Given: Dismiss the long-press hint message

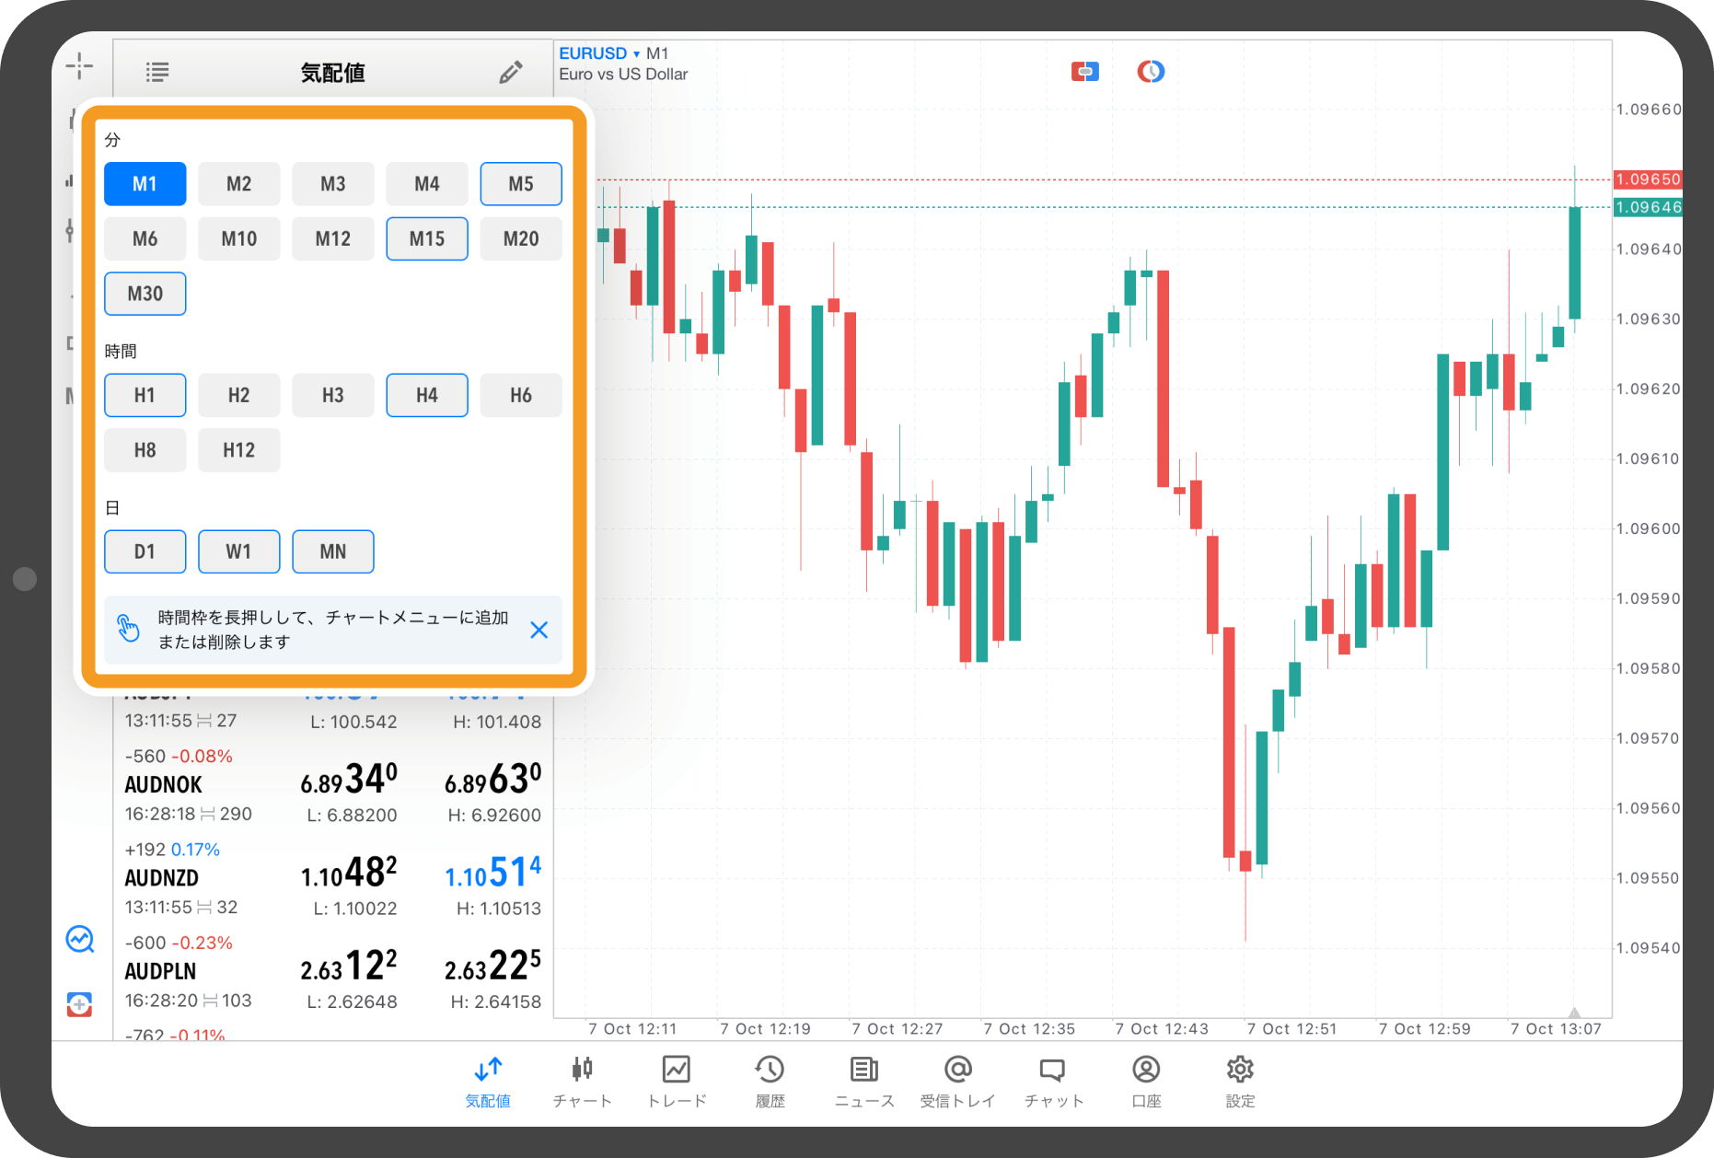Looking at the screenshot, I should (539, 630).
